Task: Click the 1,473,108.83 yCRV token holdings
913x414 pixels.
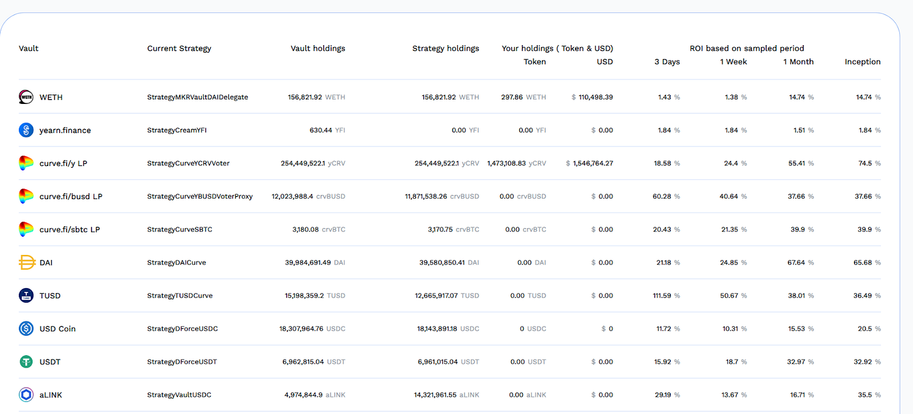Action: 517,163
